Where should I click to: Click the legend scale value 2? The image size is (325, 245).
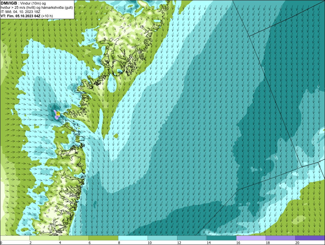pos(31,243)
